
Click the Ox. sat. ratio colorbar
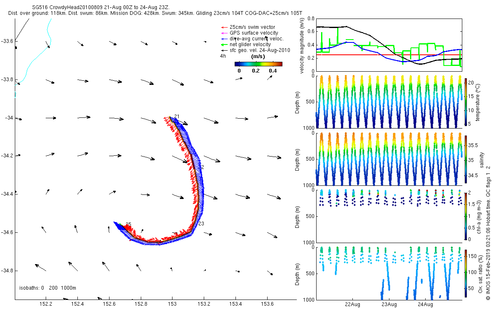(x=466, y=273)
